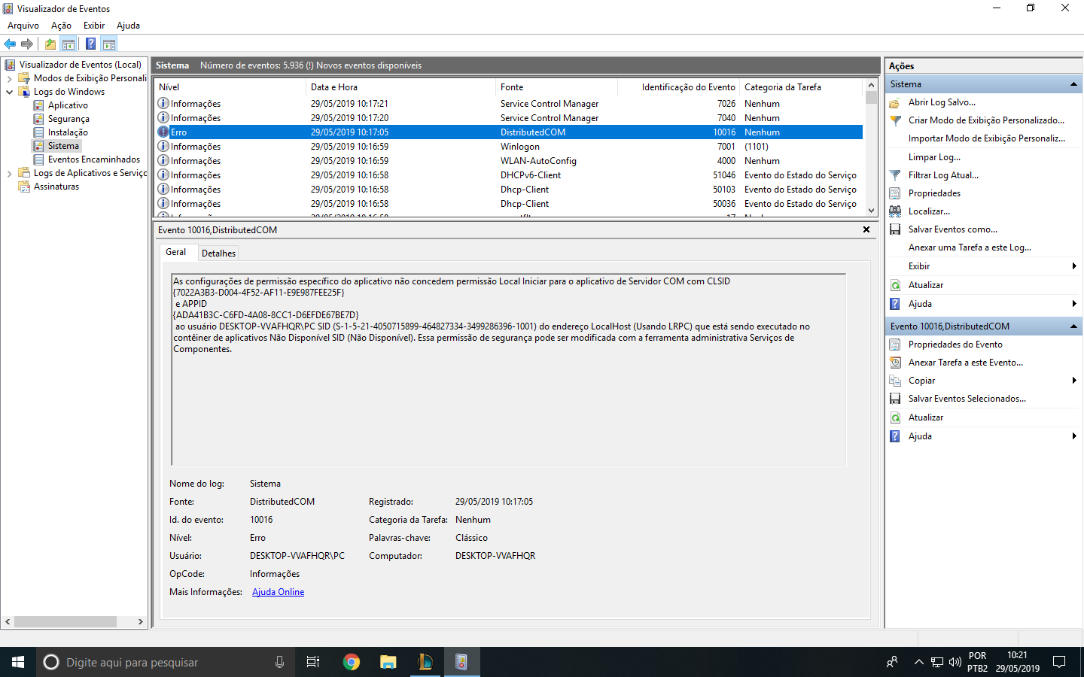Viewport: 1084px width, 677px height.
Task: Open the notification center icon
Action: pyautogui.click(x=1059, y=662)
